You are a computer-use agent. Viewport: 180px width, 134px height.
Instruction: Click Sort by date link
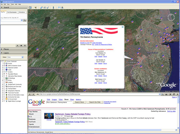click(x=171, y=111)
